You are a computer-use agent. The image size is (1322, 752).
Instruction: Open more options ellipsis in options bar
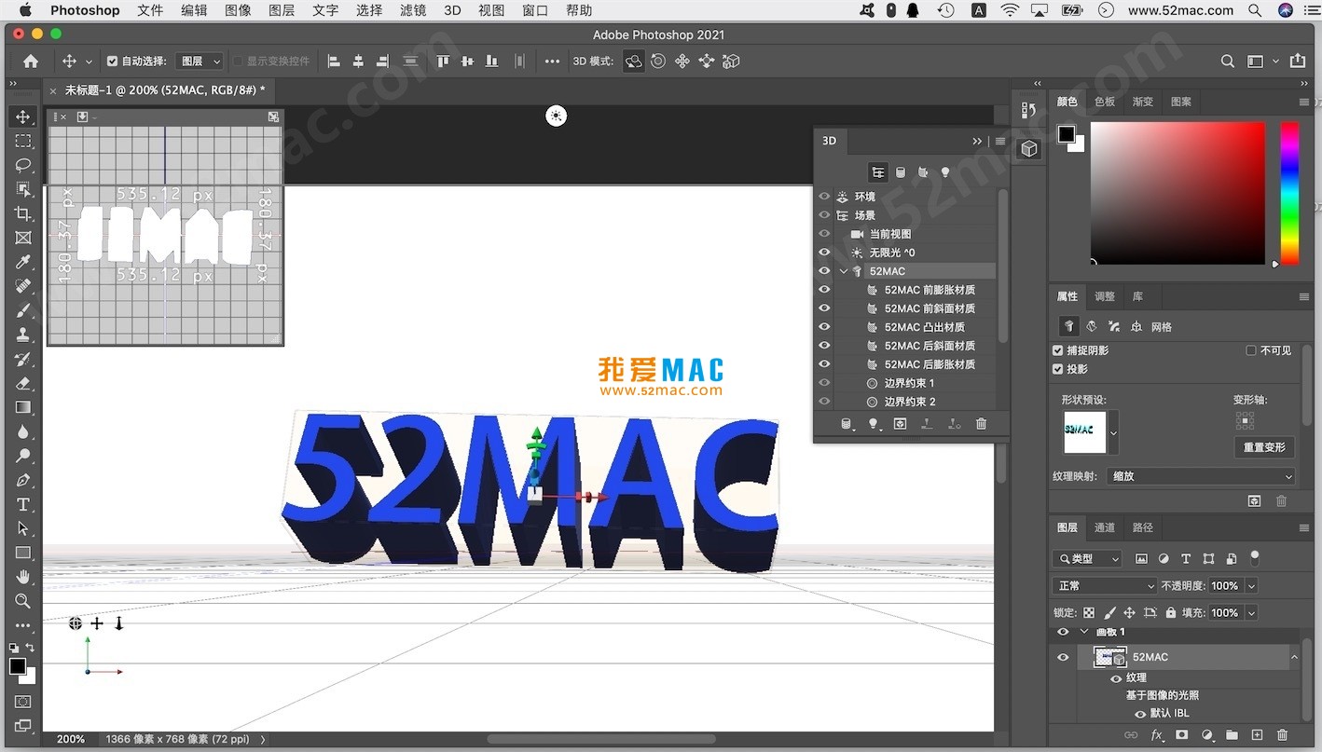coord(553,61)
